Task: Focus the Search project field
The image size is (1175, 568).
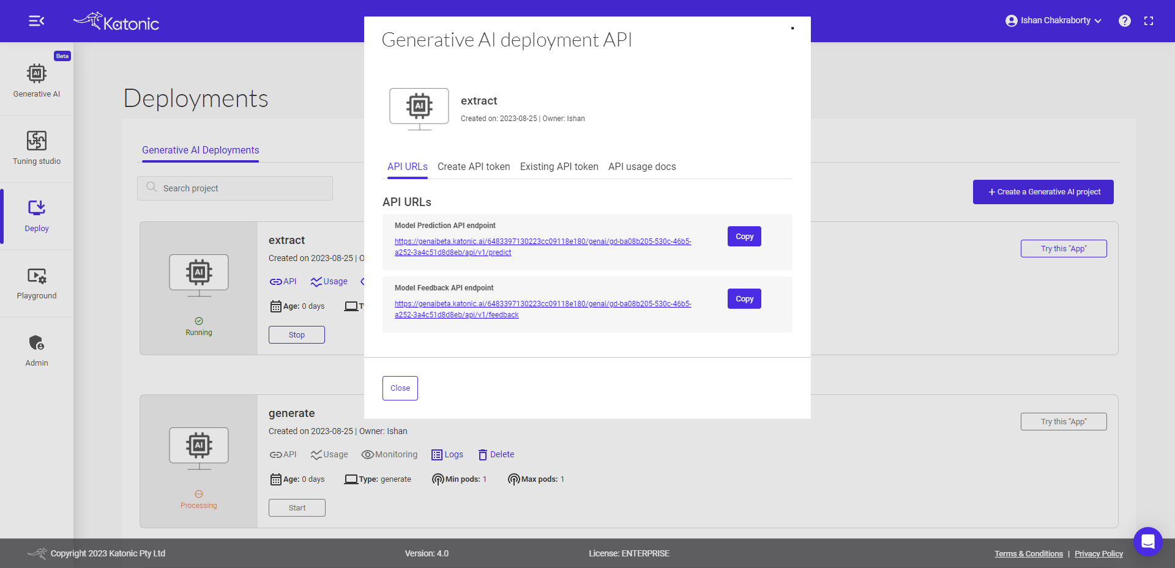Action: coord(235,188)
